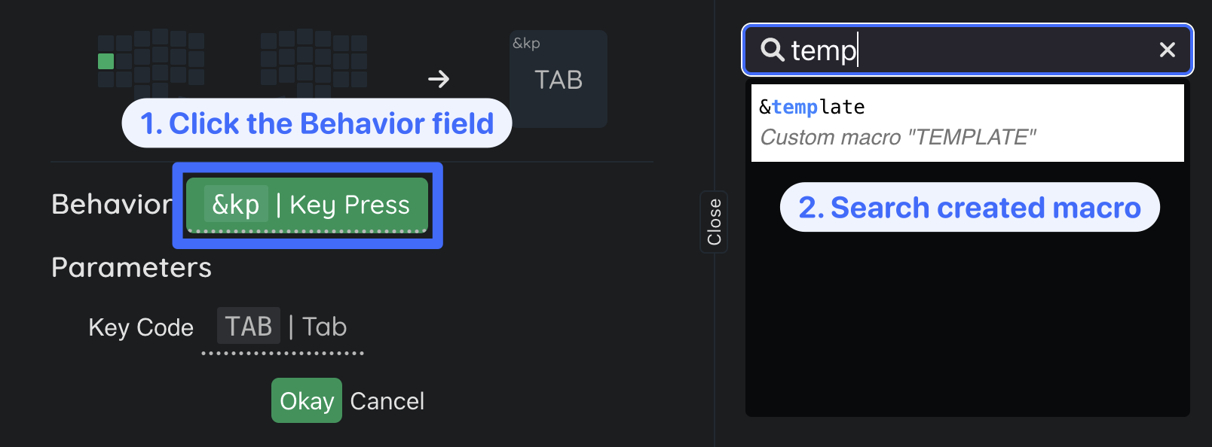Click the TAB key preview tile
Screen dimensions: 1212x447
[559, 80]
